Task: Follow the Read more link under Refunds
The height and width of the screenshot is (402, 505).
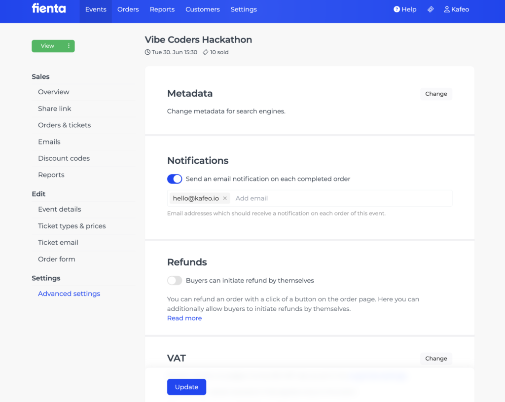Action: 184,318
